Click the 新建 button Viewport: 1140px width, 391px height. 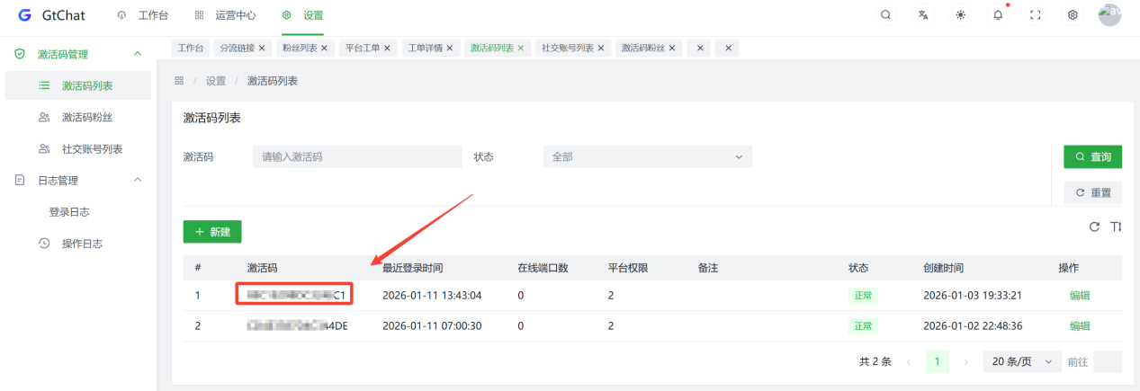click(x=212, y=232)
